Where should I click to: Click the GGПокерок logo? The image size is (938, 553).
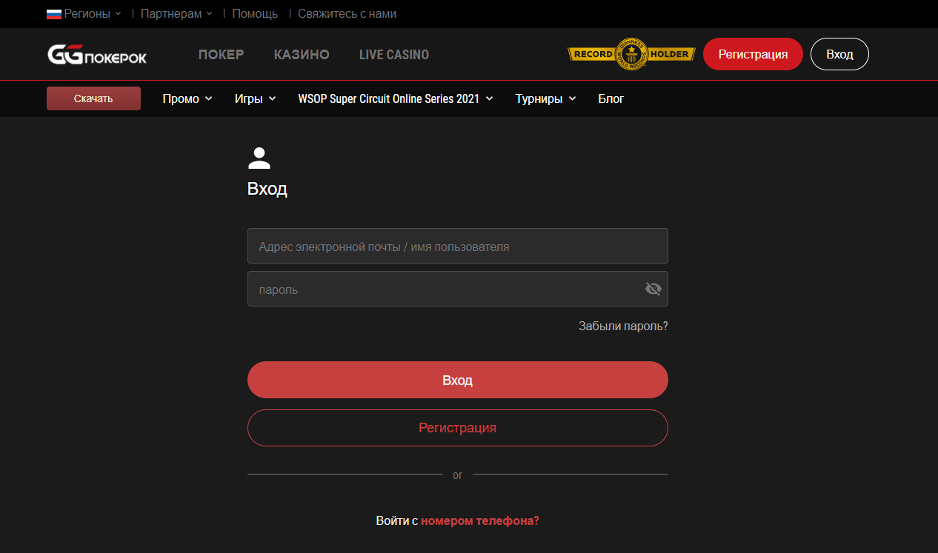pyautogui.click(x=97, y=55)
